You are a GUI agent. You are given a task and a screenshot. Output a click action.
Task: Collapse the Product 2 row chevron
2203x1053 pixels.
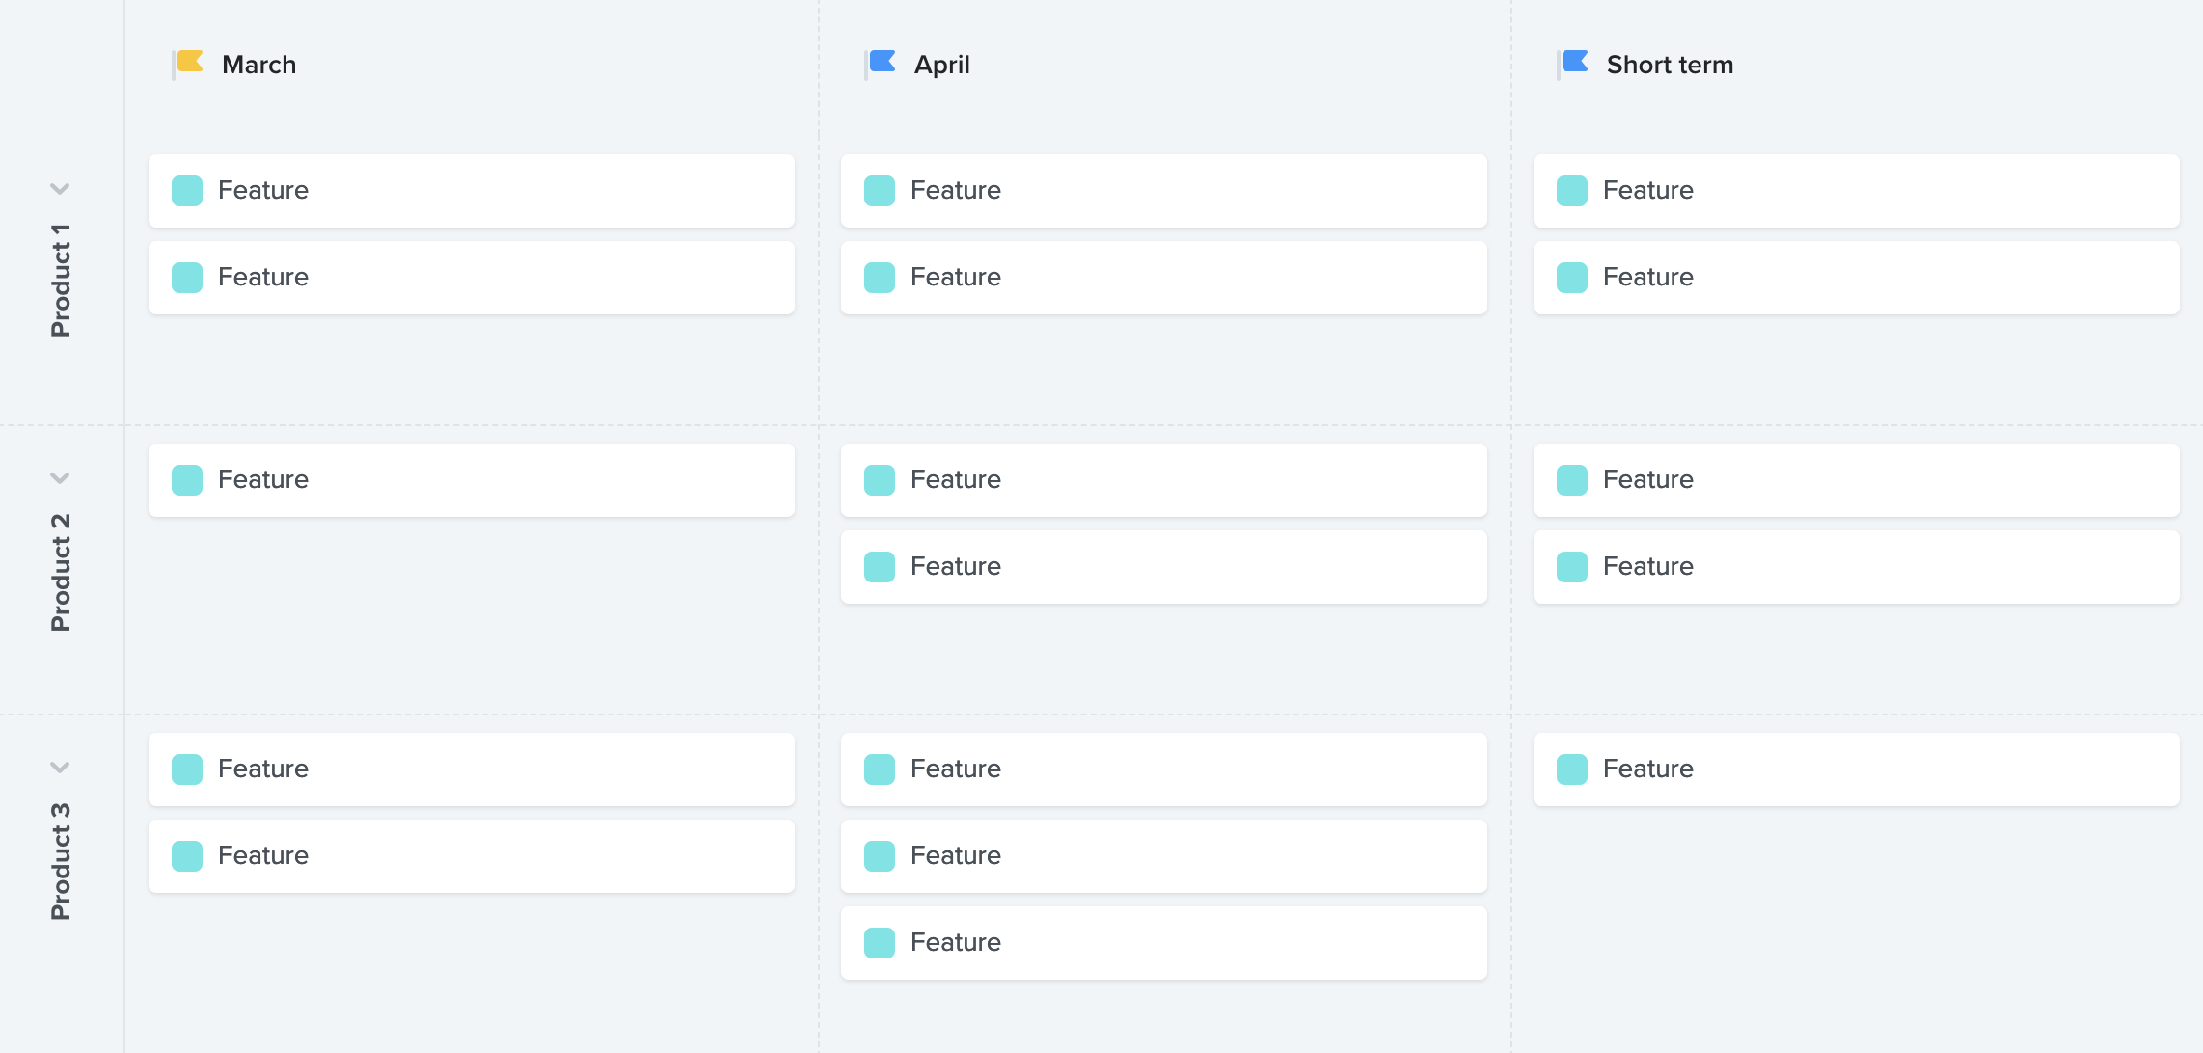point(60,478)
